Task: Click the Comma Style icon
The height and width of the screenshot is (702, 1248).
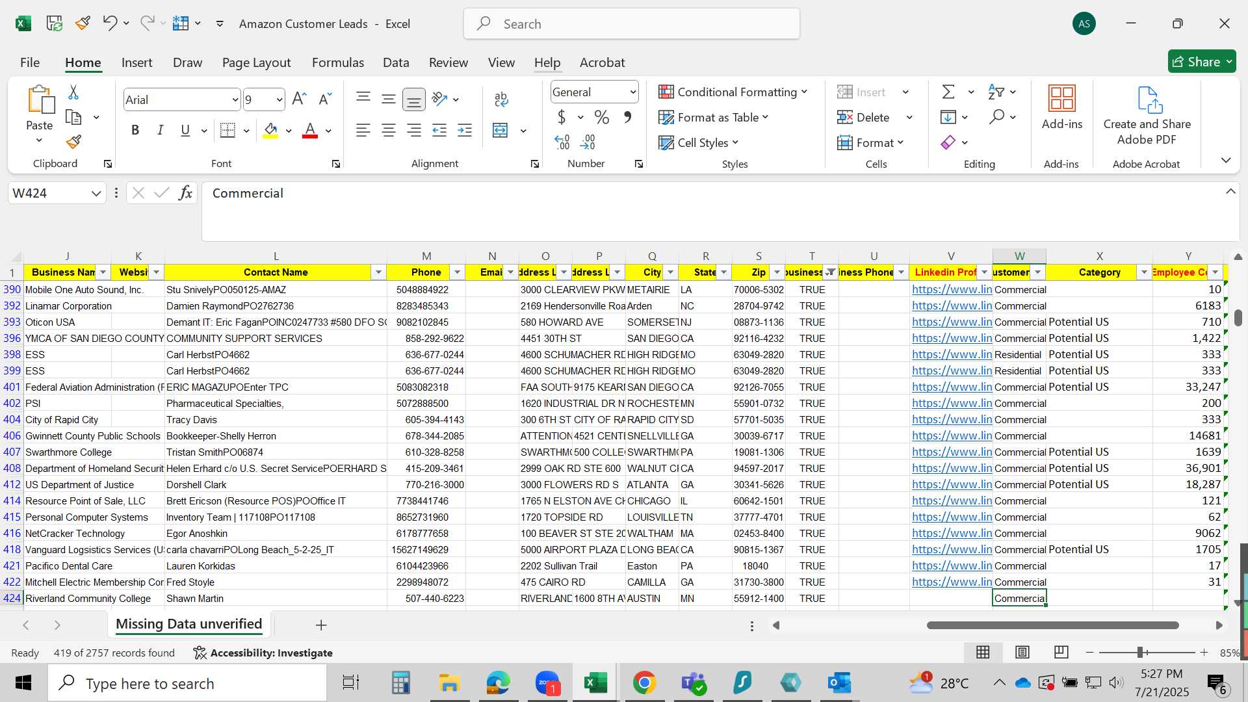Action: (627, 117)
